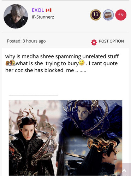Viewport: 131px width, 176px height.
Task: Open the red gear Post Option icon
Action: tap(94, 43)
